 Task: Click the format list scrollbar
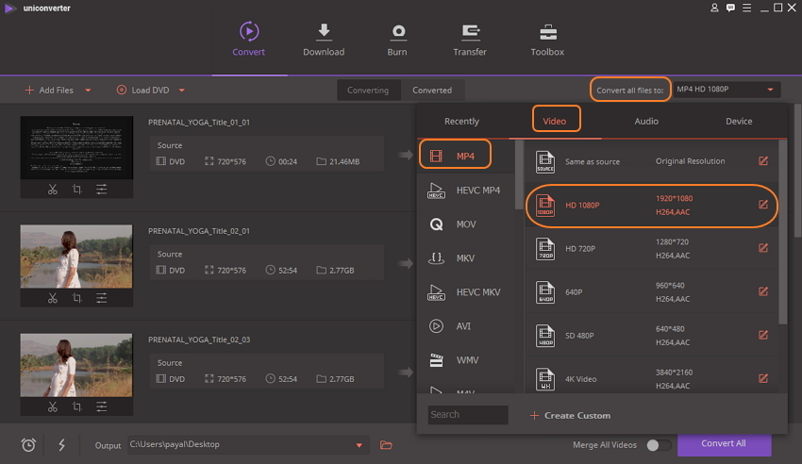519,174
